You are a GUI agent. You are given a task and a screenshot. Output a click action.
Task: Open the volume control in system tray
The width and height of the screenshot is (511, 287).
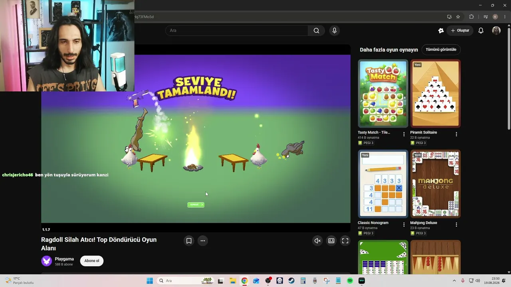tap(478, 281)
